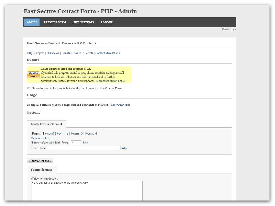Open the FAQ link
The image size is (275, 206).
click(29, 53)
